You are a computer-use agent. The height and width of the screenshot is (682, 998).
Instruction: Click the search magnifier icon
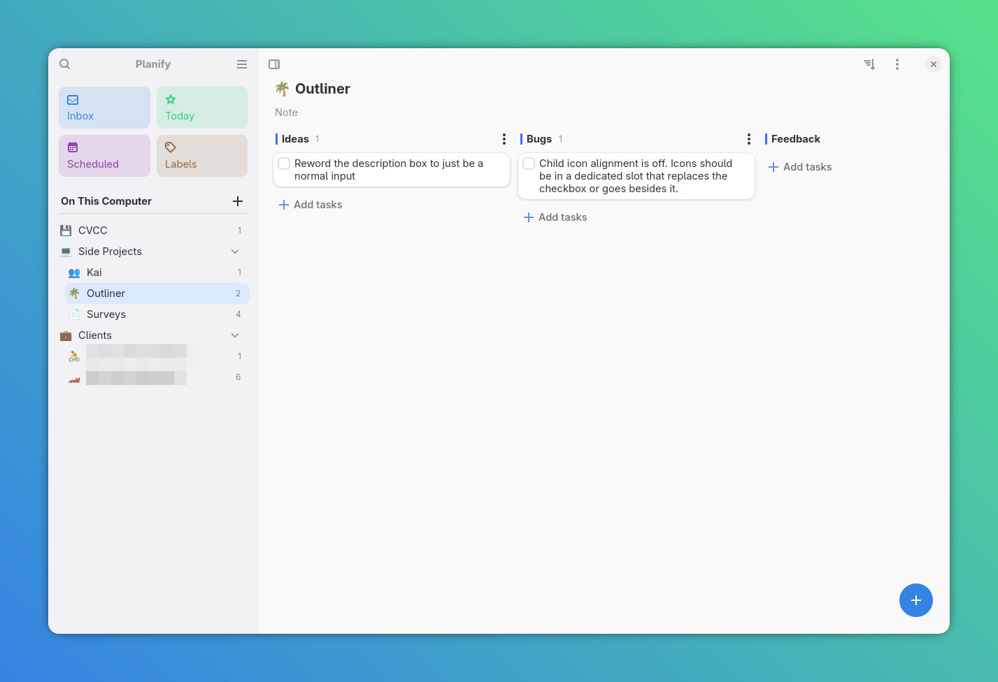click(65, 64)
